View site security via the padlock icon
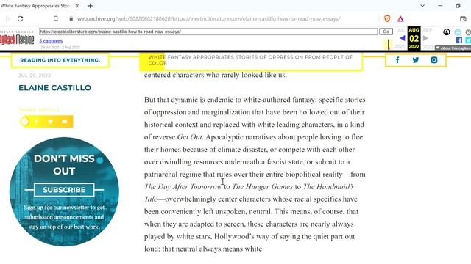 point(71,18)
